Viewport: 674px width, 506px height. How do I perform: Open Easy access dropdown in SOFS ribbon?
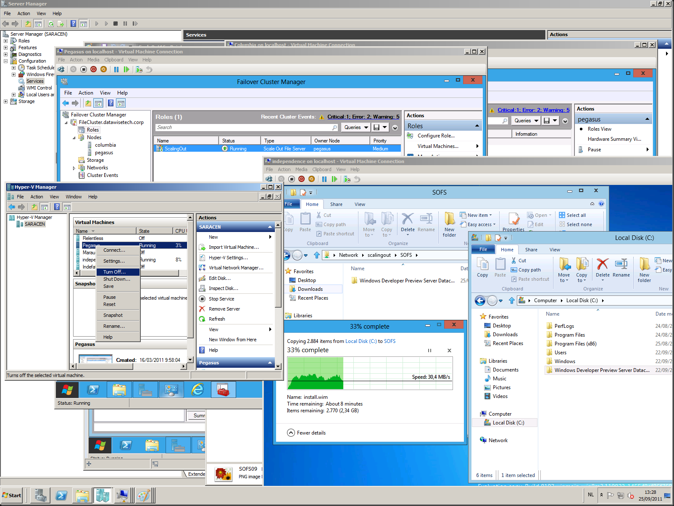coord(478,224)
